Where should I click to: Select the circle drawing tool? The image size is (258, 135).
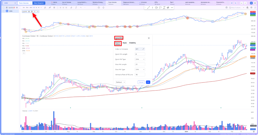[156, 8]
